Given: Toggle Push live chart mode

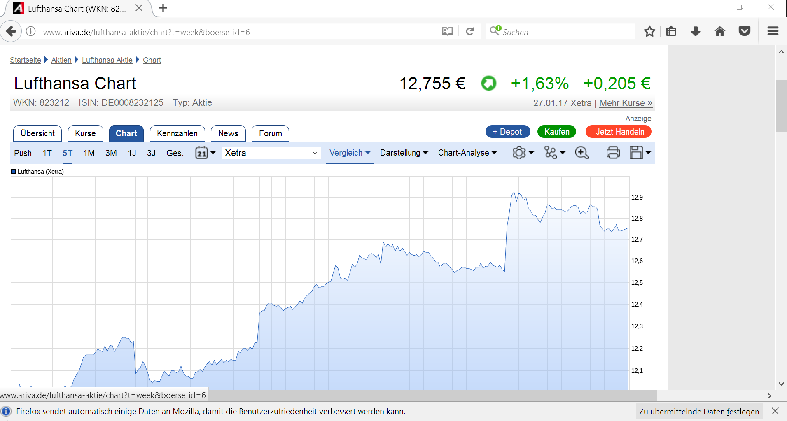Looking at the screenshot, I should point(23,153).
